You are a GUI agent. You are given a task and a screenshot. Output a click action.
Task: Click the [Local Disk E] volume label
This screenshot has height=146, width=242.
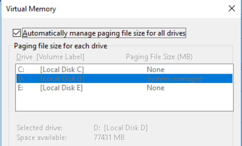(61, 88)
